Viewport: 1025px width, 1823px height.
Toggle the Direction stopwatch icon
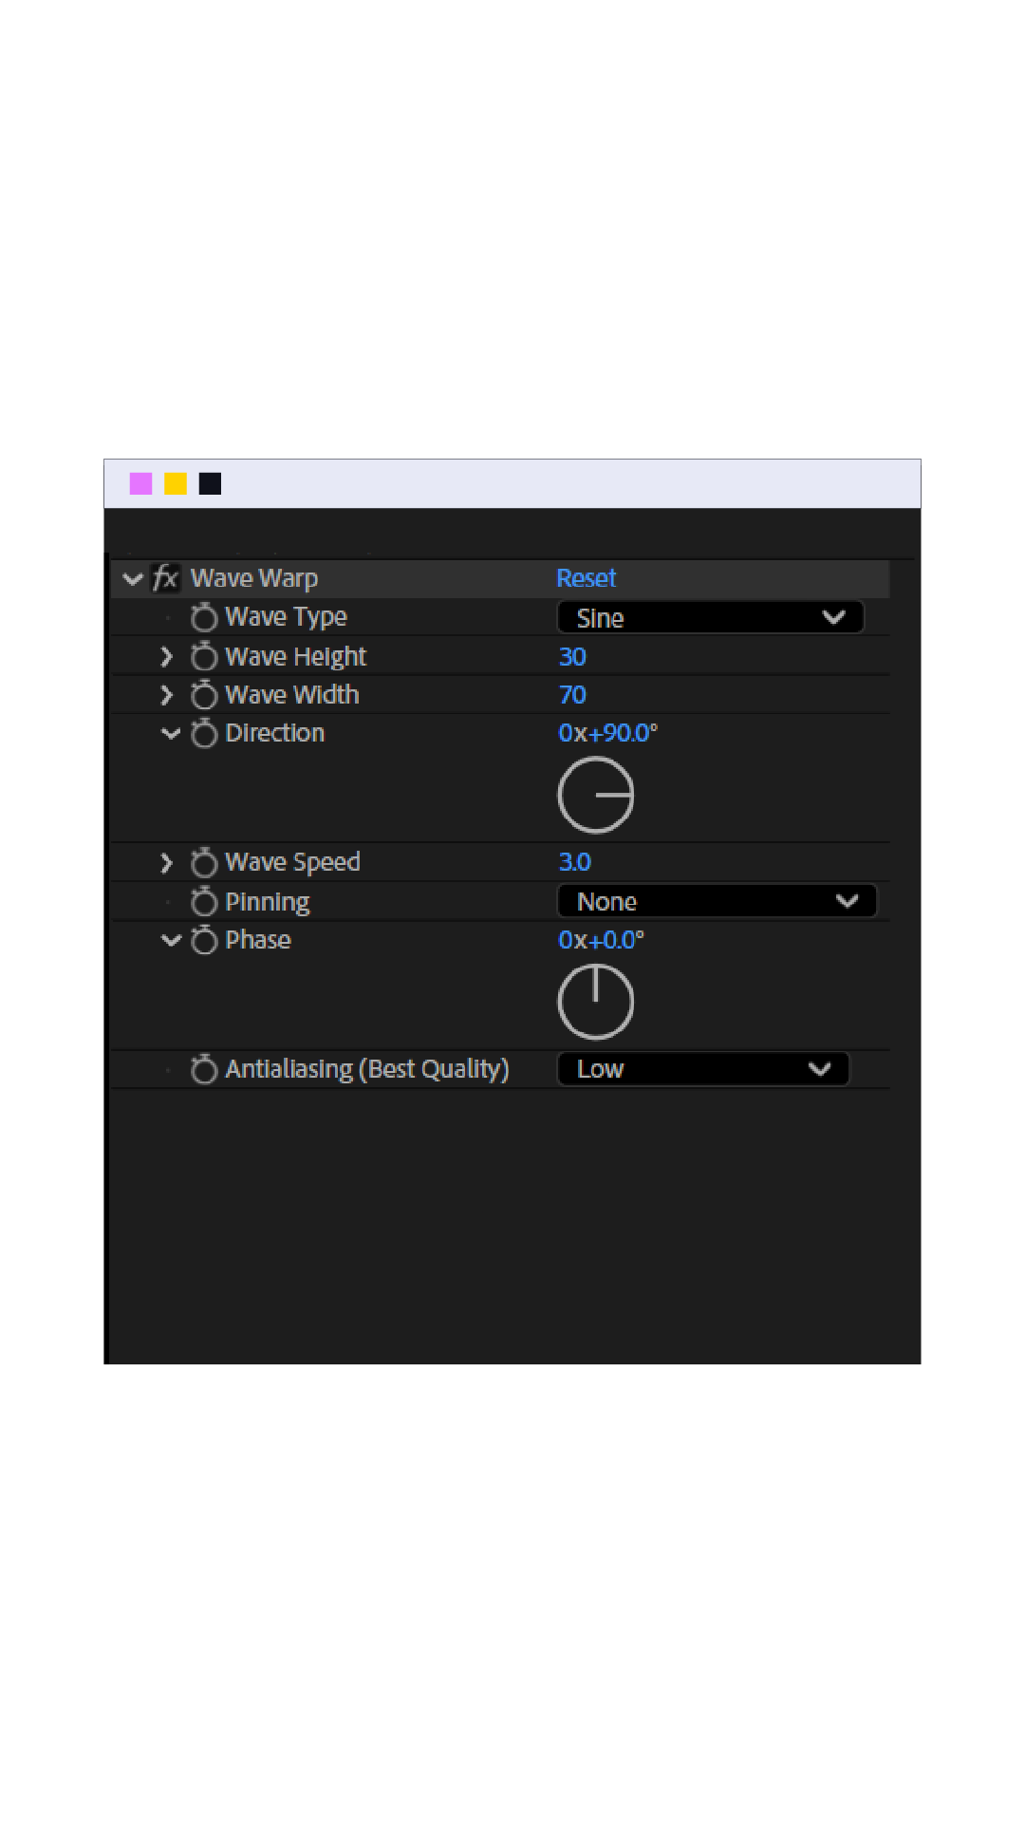(204, 733)
